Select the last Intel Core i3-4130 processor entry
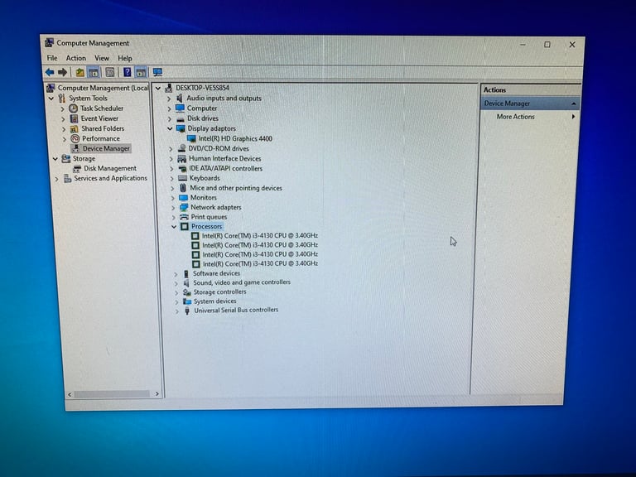This screenshot has height=477, width=636. point(260,263)
